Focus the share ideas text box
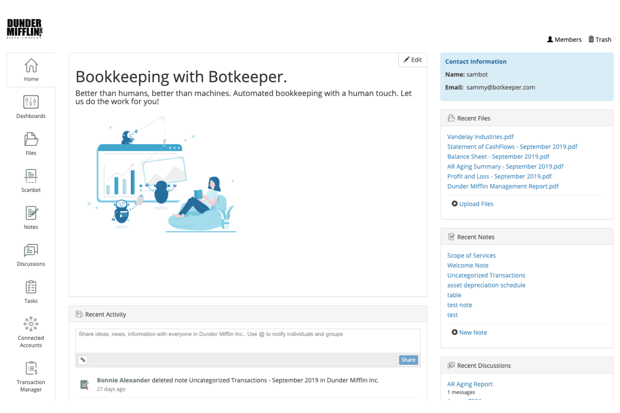620x413 pixels. [248, 341]
